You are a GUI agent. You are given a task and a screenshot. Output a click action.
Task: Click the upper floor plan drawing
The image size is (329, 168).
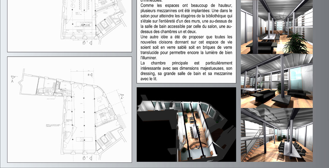[x=69, y=26]
